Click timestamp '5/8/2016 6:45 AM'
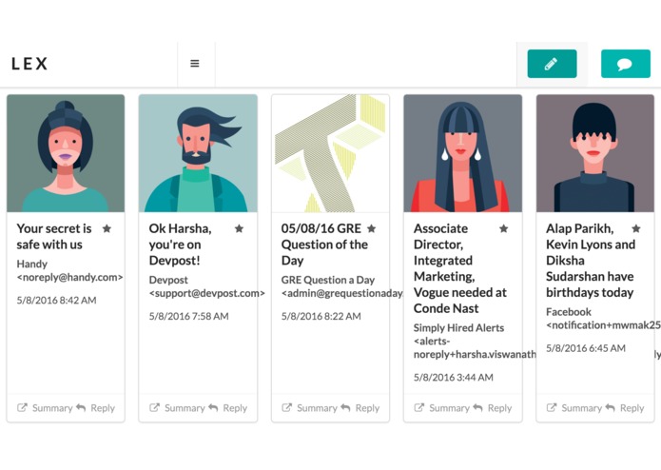The width and height of the screenshot is (661, 470). [586, 348]
